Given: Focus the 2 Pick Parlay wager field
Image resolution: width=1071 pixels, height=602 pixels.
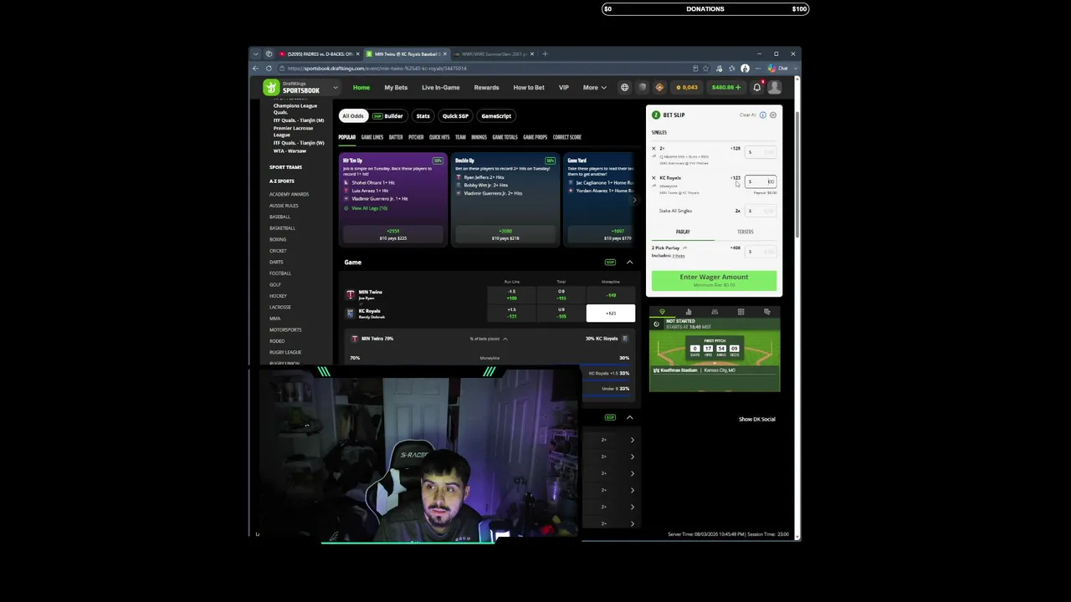Looking at the screenshot, I should [761, 251].
